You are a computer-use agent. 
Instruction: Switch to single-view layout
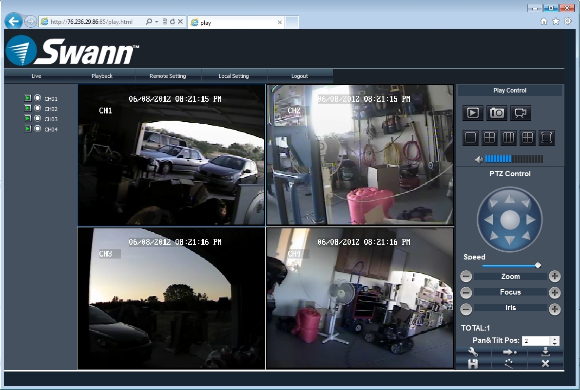pos(471,138)
